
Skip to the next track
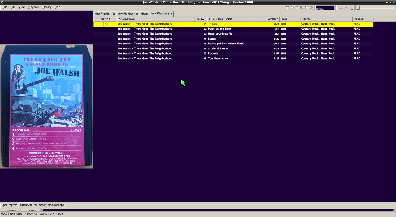tap(307, 8)
